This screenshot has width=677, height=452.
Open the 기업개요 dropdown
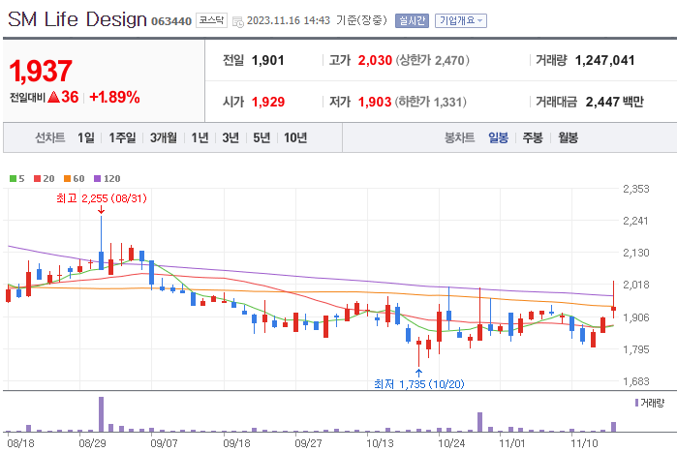[461, 20]
